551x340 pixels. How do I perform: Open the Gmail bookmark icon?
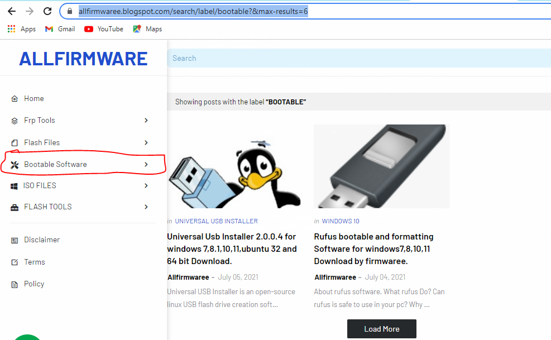tap(49, 29)
